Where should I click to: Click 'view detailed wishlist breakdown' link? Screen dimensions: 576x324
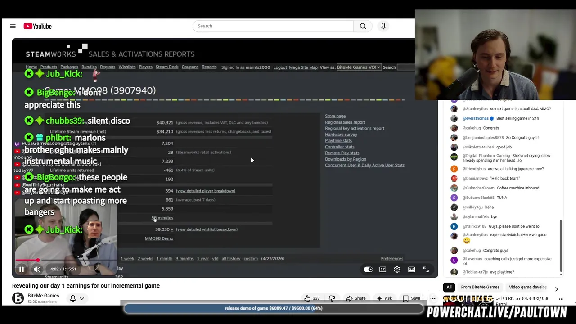[x=207, y=229]
